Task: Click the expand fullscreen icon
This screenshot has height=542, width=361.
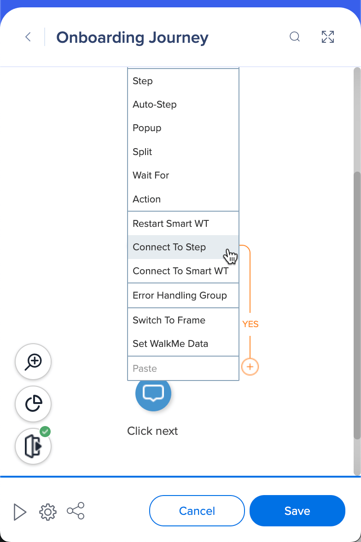Action: click(x=327, y=37)
